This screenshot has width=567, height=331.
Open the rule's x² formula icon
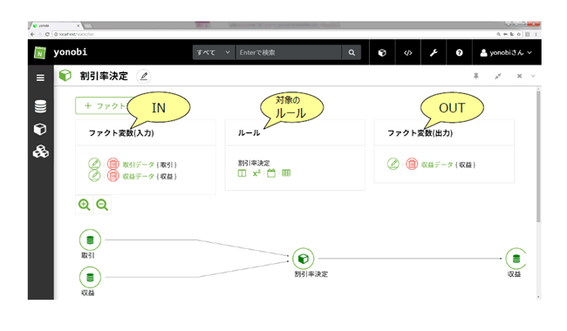click(256, 173)
